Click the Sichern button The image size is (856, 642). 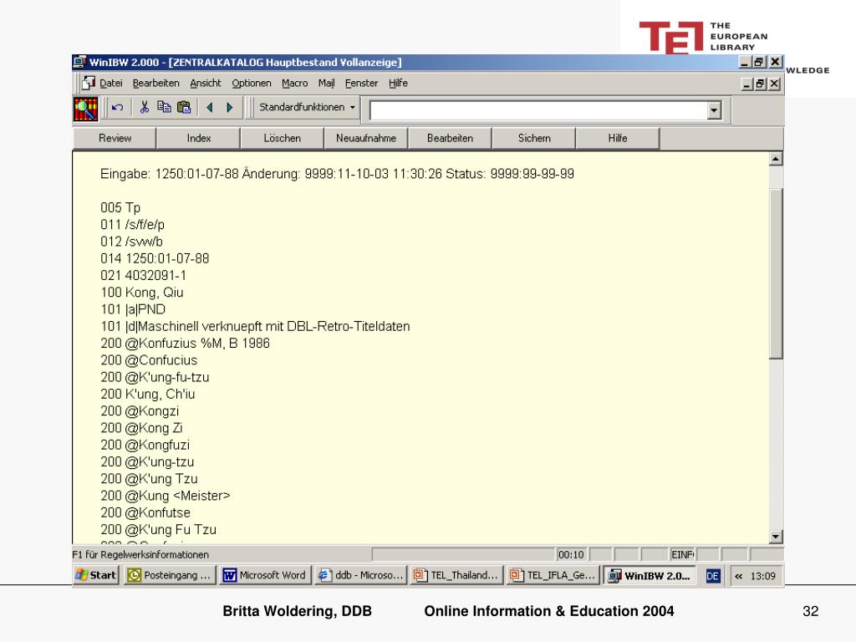[534, 138]
